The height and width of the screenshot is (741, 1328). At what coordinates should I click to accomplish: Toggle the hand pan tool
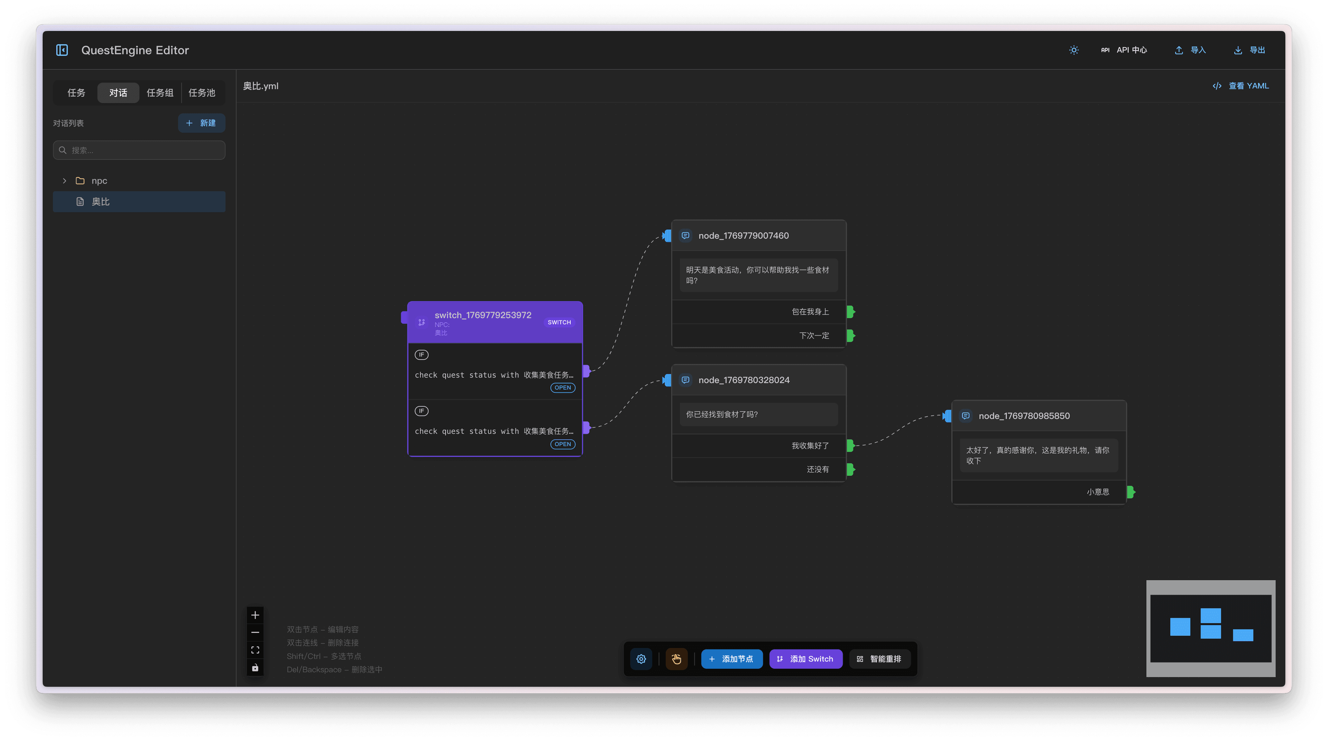(x=676, y=659)
